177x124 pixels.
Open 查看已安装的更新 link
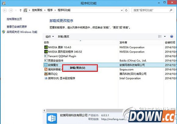tap(17, 27)
